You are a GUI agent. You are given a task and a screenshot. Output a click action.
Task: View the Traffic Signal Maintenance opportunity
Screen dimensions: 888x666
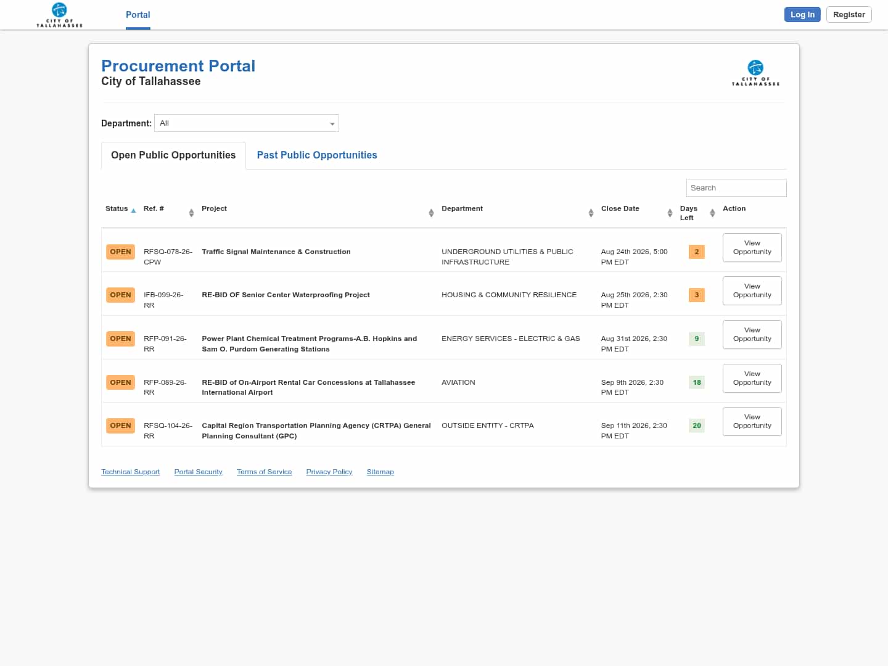click(752, 247)
